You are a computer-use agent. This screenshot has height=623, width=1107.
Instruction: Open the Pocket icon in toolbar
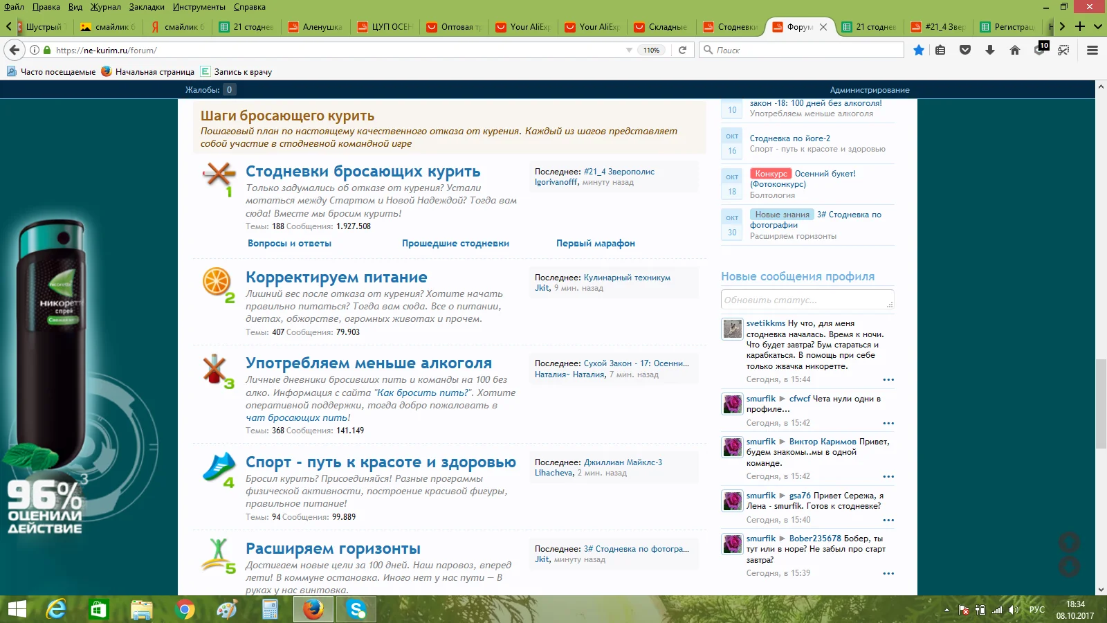tap(965, 50)
